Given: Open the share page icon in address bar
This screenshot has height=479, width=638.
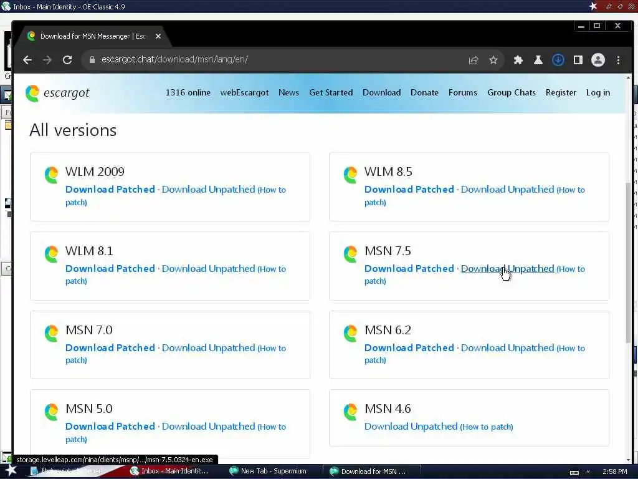Looking at the screenshot, I should (x=474, y=60).
